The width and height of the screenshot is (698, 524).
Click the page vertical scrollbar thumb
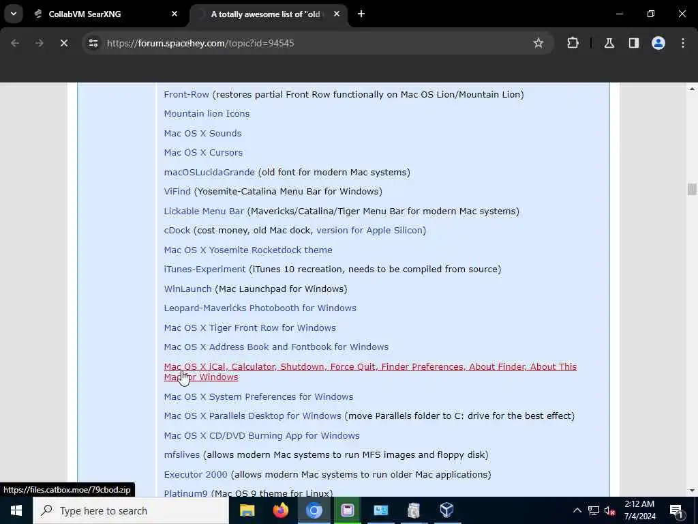pos(691,190)
